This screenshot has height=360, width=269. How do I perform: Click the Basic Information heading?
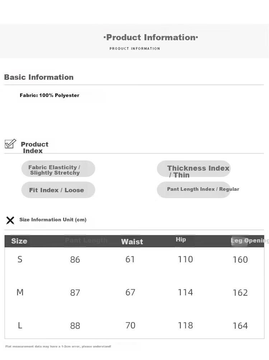[x=39, y=77]
